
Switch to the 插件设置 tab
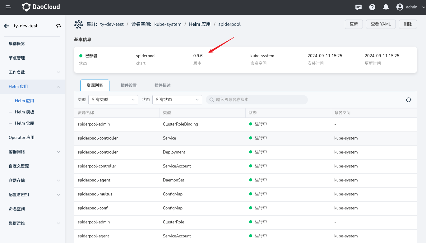(x=129, y=85)
